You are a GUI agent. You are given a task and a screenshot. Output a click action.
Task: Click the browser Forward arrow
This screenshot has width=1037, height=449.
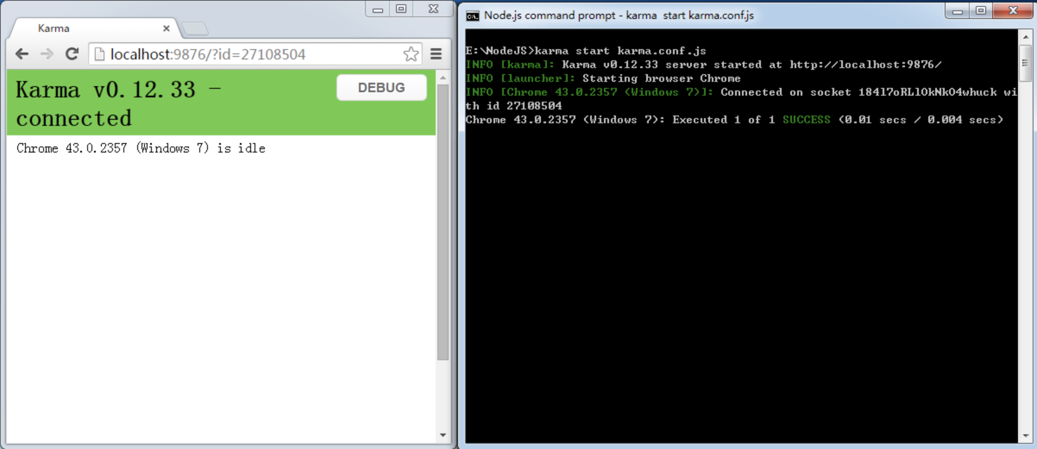pyautogui.click(x=47, y=54)
